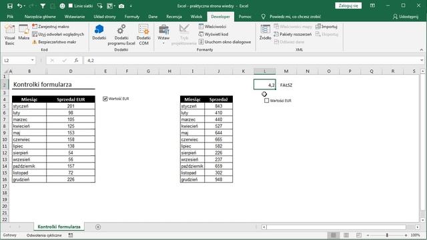Open Dodatki programu Excel dialog
This screenshot has width=427, height=240.
(x=121, y=35)
